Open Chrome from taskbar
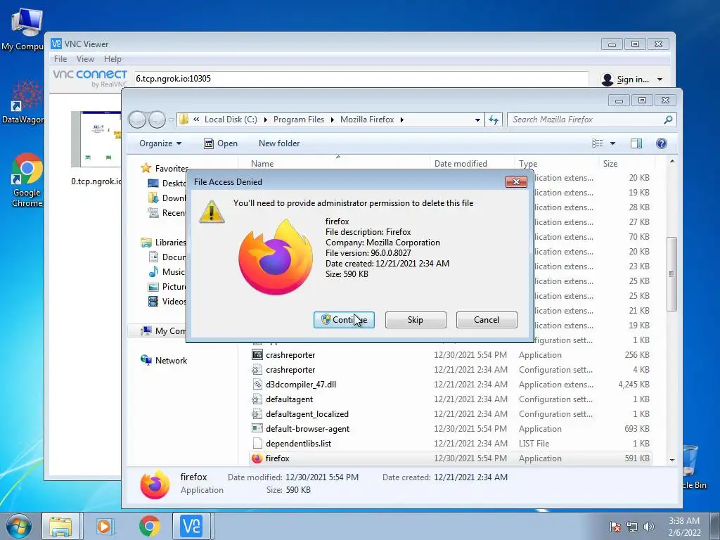Screen dimensions: 720x540 [150, 526]
